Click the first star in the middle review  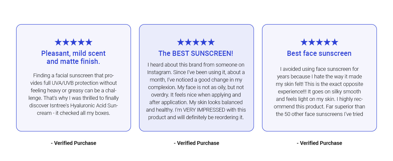coord(181,42)
